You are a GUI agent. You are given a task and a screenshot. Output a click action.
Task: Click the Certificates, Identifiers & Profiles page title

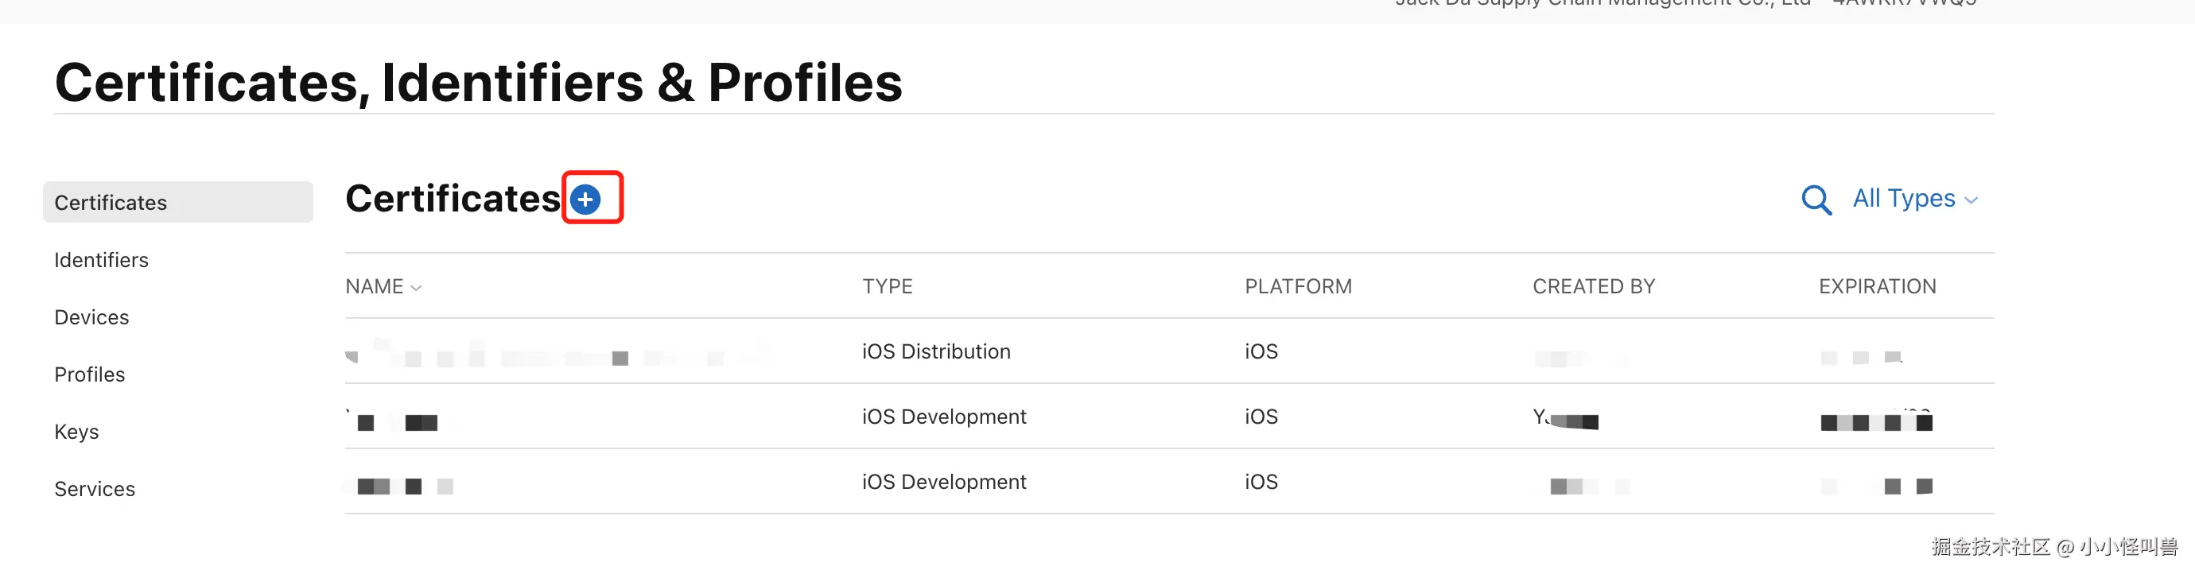coord(478,83)
